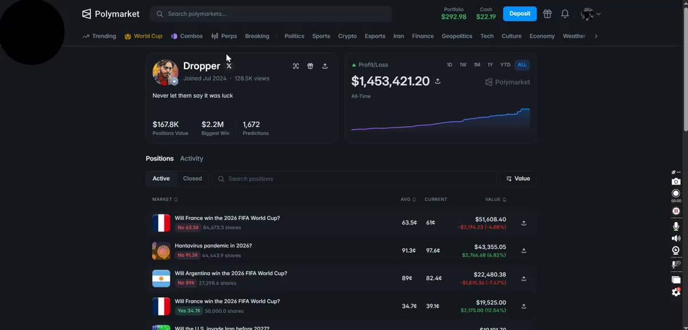The height and width of the screenshot is (330, 688).
Task: Click the gift icon in Dropper's profile card
Action: coord(310,66)
